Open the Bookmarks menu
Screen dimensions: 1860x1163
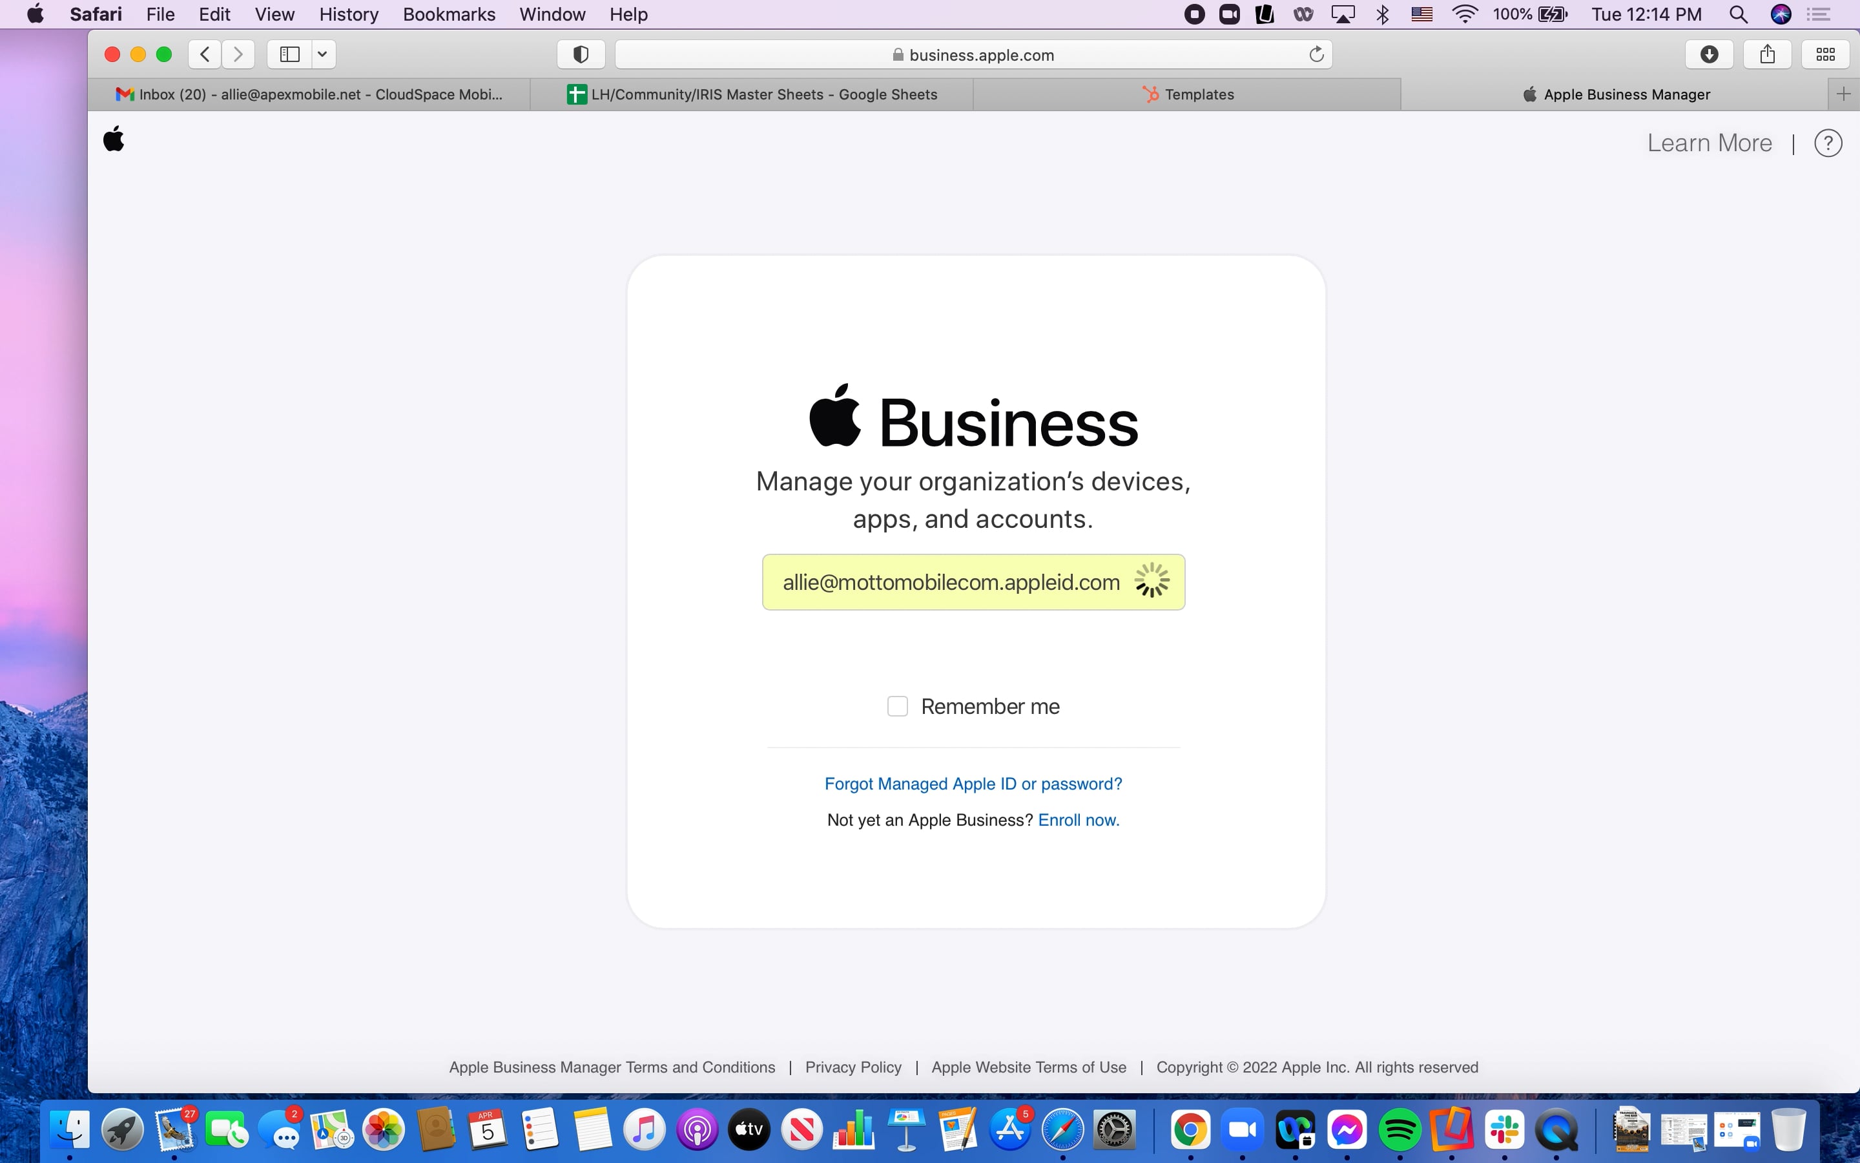(x=449, y=14)
